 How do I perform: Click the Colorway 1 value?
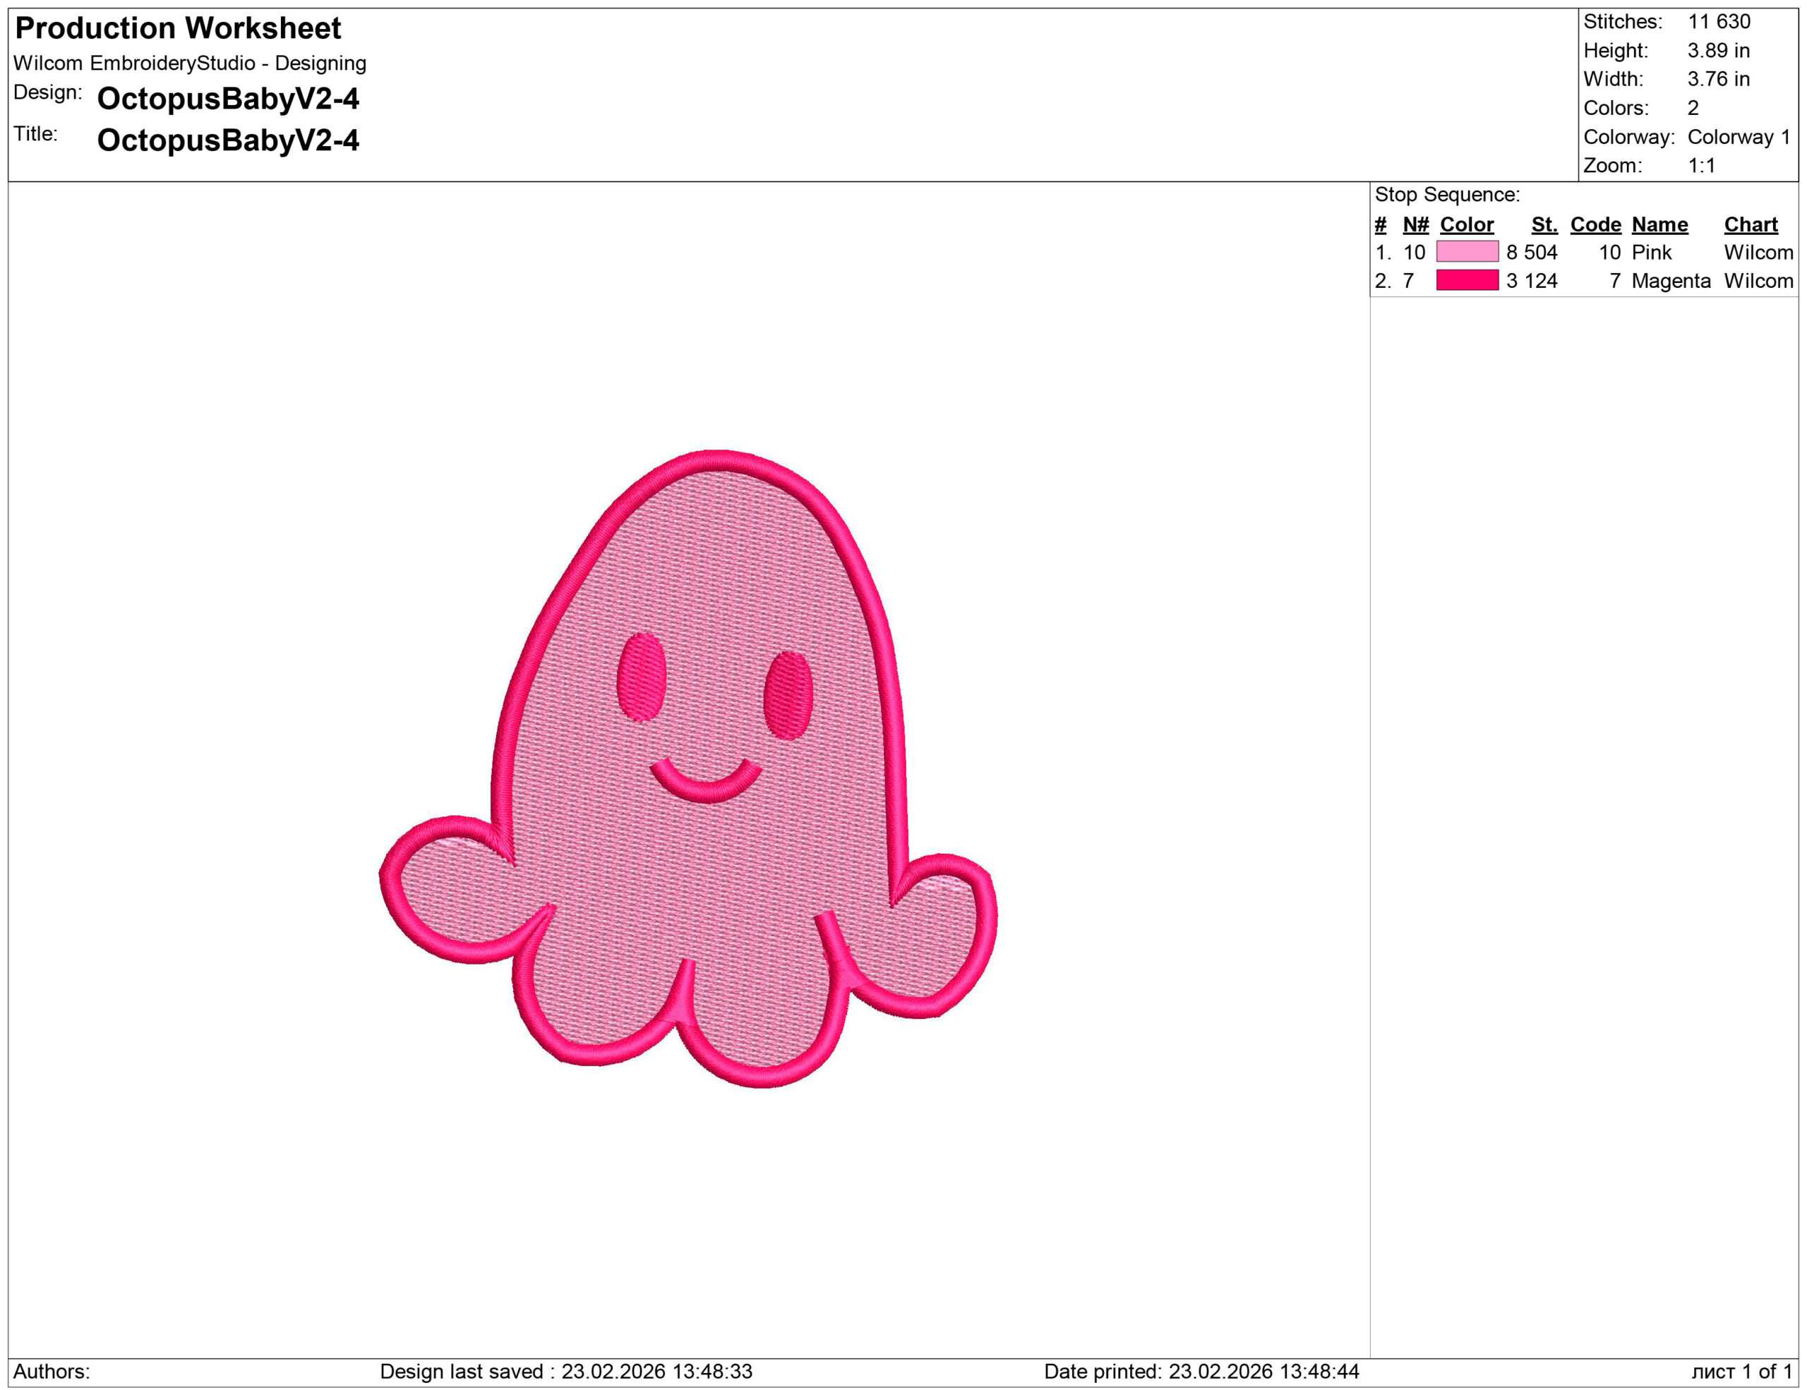coord(1739,136)
